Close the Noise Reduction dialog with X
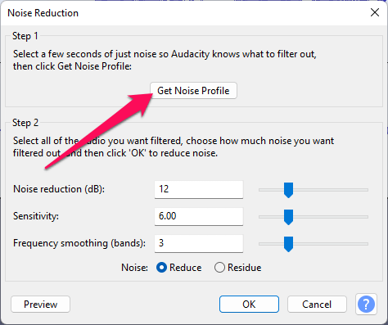This screenshot has height=325, width=388. (x=375, y=12)
